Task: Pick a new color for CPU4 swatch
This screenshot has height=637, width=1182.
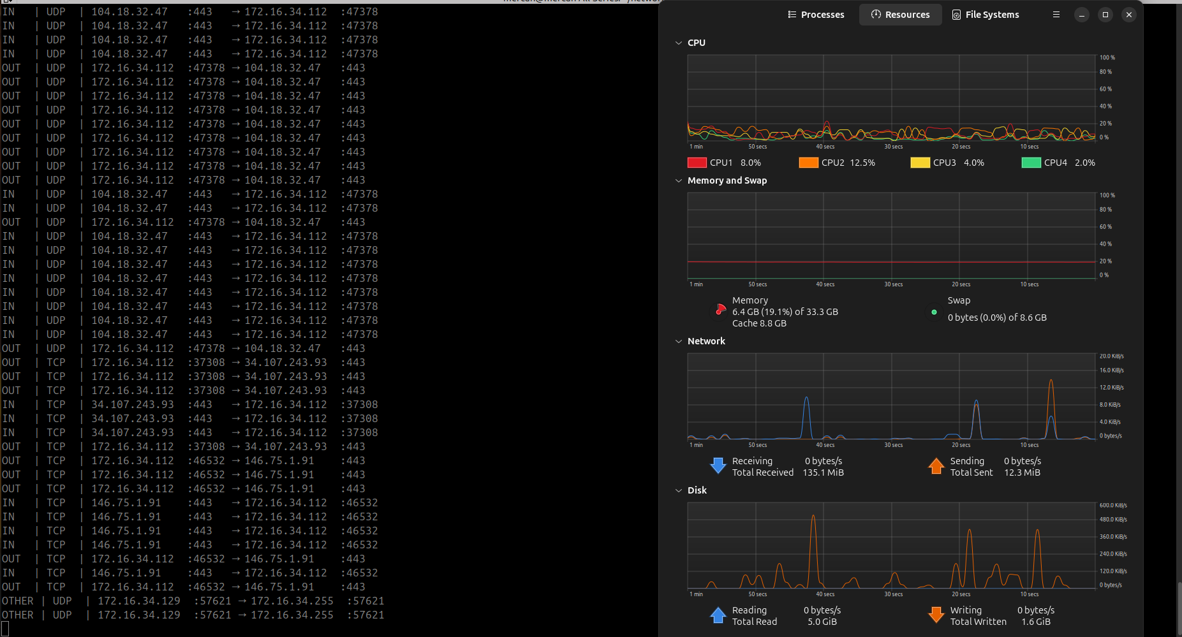Action: click(1031, 163)
